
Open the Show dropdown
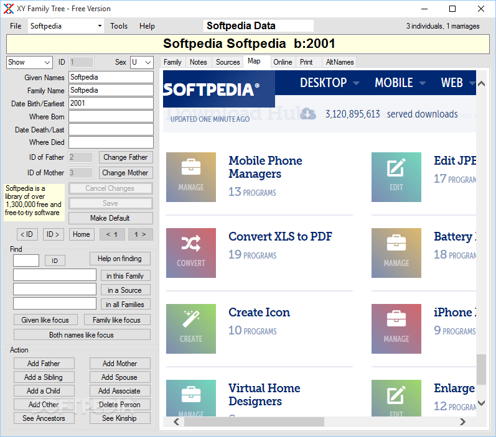point(29,62)
